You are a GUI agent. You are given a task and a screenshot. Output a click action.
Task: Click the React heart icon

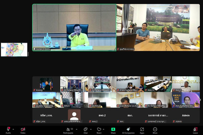pos(99,129)
